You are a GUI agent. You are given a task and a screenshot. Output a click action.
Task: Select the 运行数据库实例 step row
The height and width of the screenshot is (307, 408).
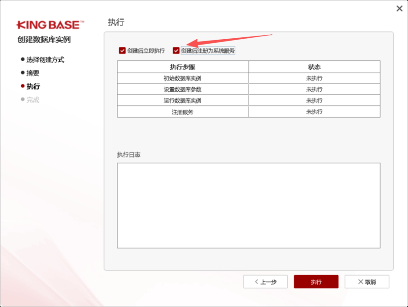[183, 101]
